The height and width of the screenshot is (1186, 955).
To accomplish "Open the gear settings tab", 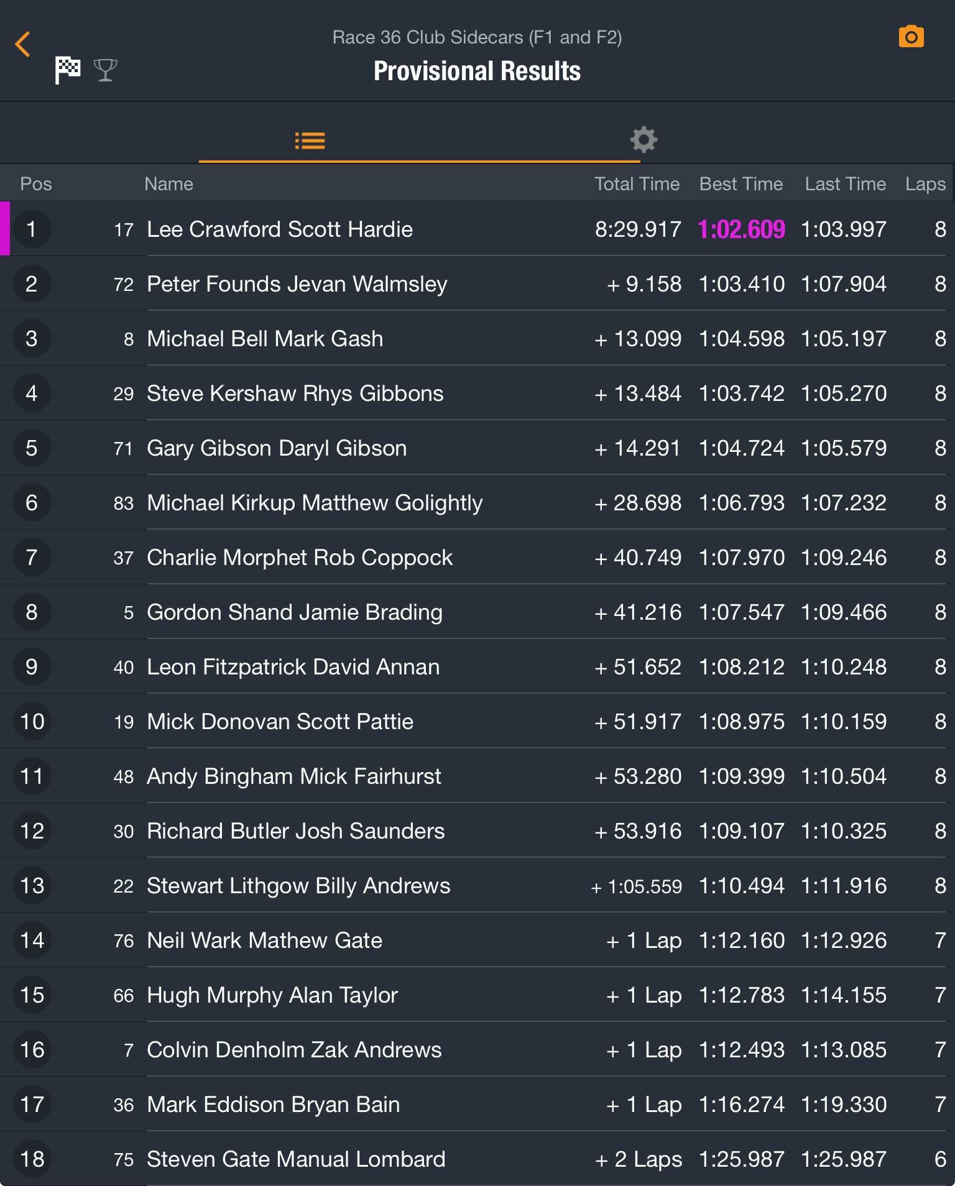I will click(x=644, y=140).
